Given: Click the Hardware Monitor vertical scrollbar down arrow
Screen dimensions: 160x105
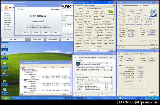Looking at the screenshot, I should click(x=70, y=93).
